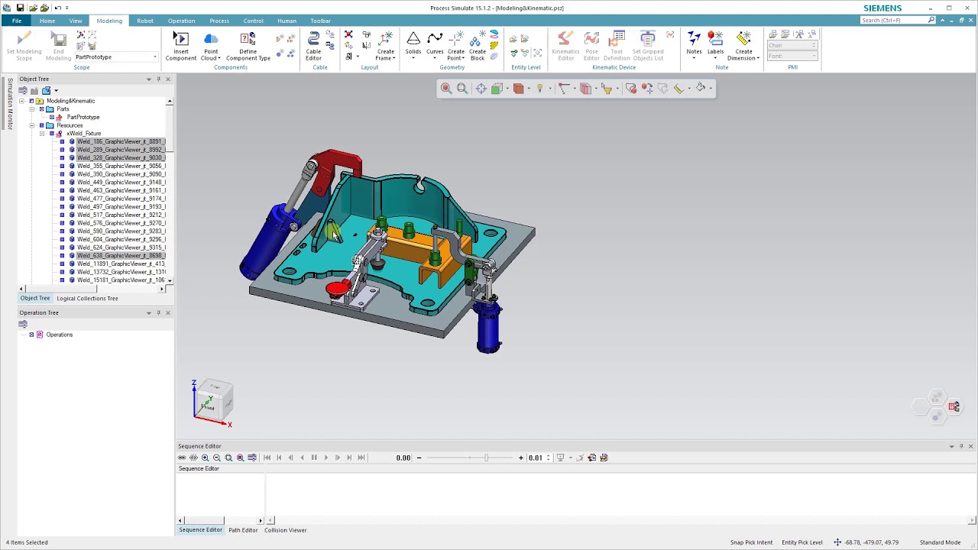
Task: Click the Create Point tool
Action: pos(456,46)
